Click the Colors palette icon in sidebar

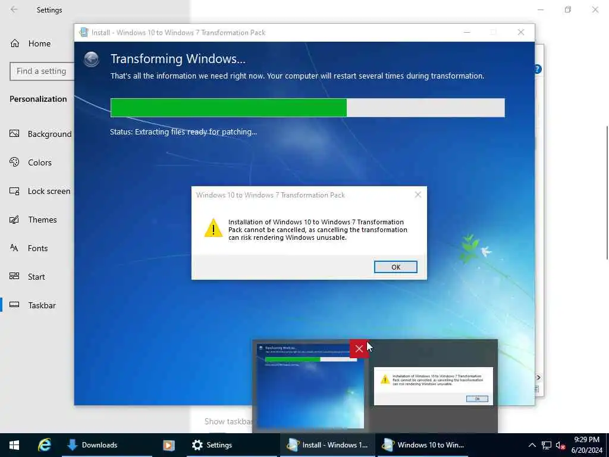14,162
